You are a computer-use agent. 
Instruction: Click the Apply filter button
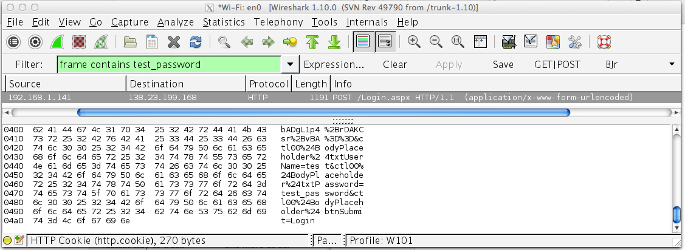pyautogui.click(x=449, y=64)
